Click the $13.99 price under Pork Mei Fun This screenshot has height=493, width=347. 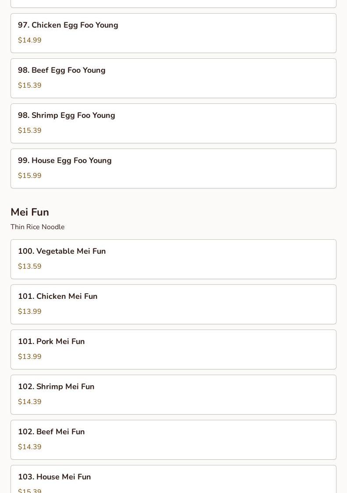pos(29,357)
